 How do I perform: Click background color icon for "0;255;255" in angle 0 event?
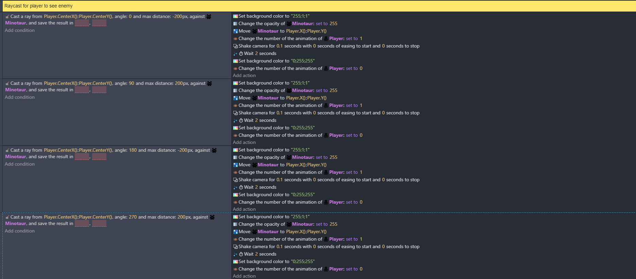pos(235,61)
